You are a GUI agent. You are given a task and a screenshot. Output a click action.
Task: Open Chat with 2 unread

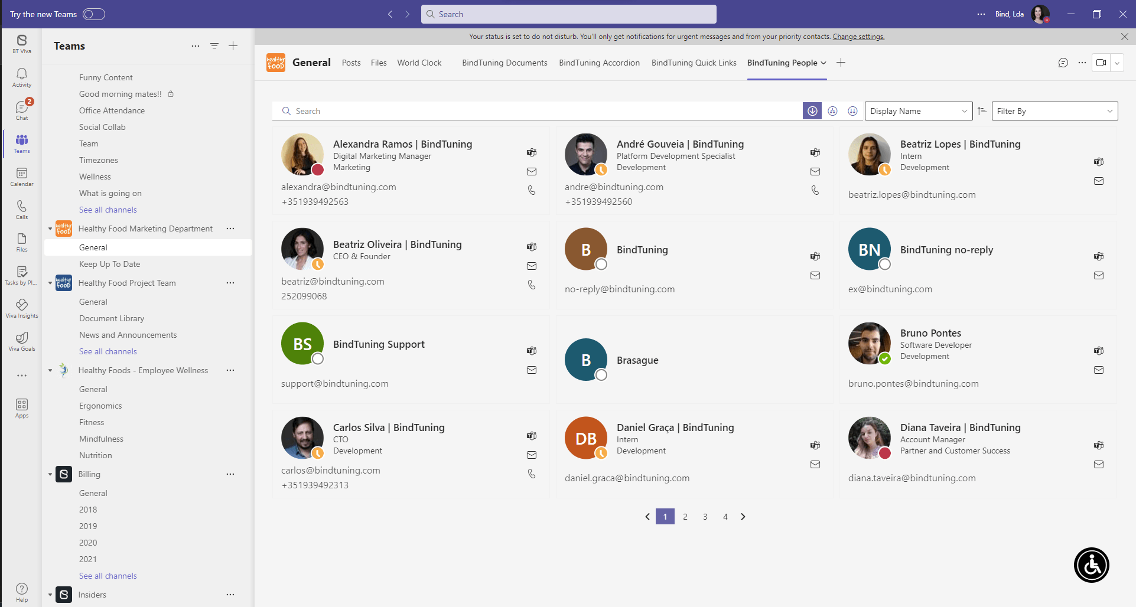pyautogui.click(x=22, y=110)
